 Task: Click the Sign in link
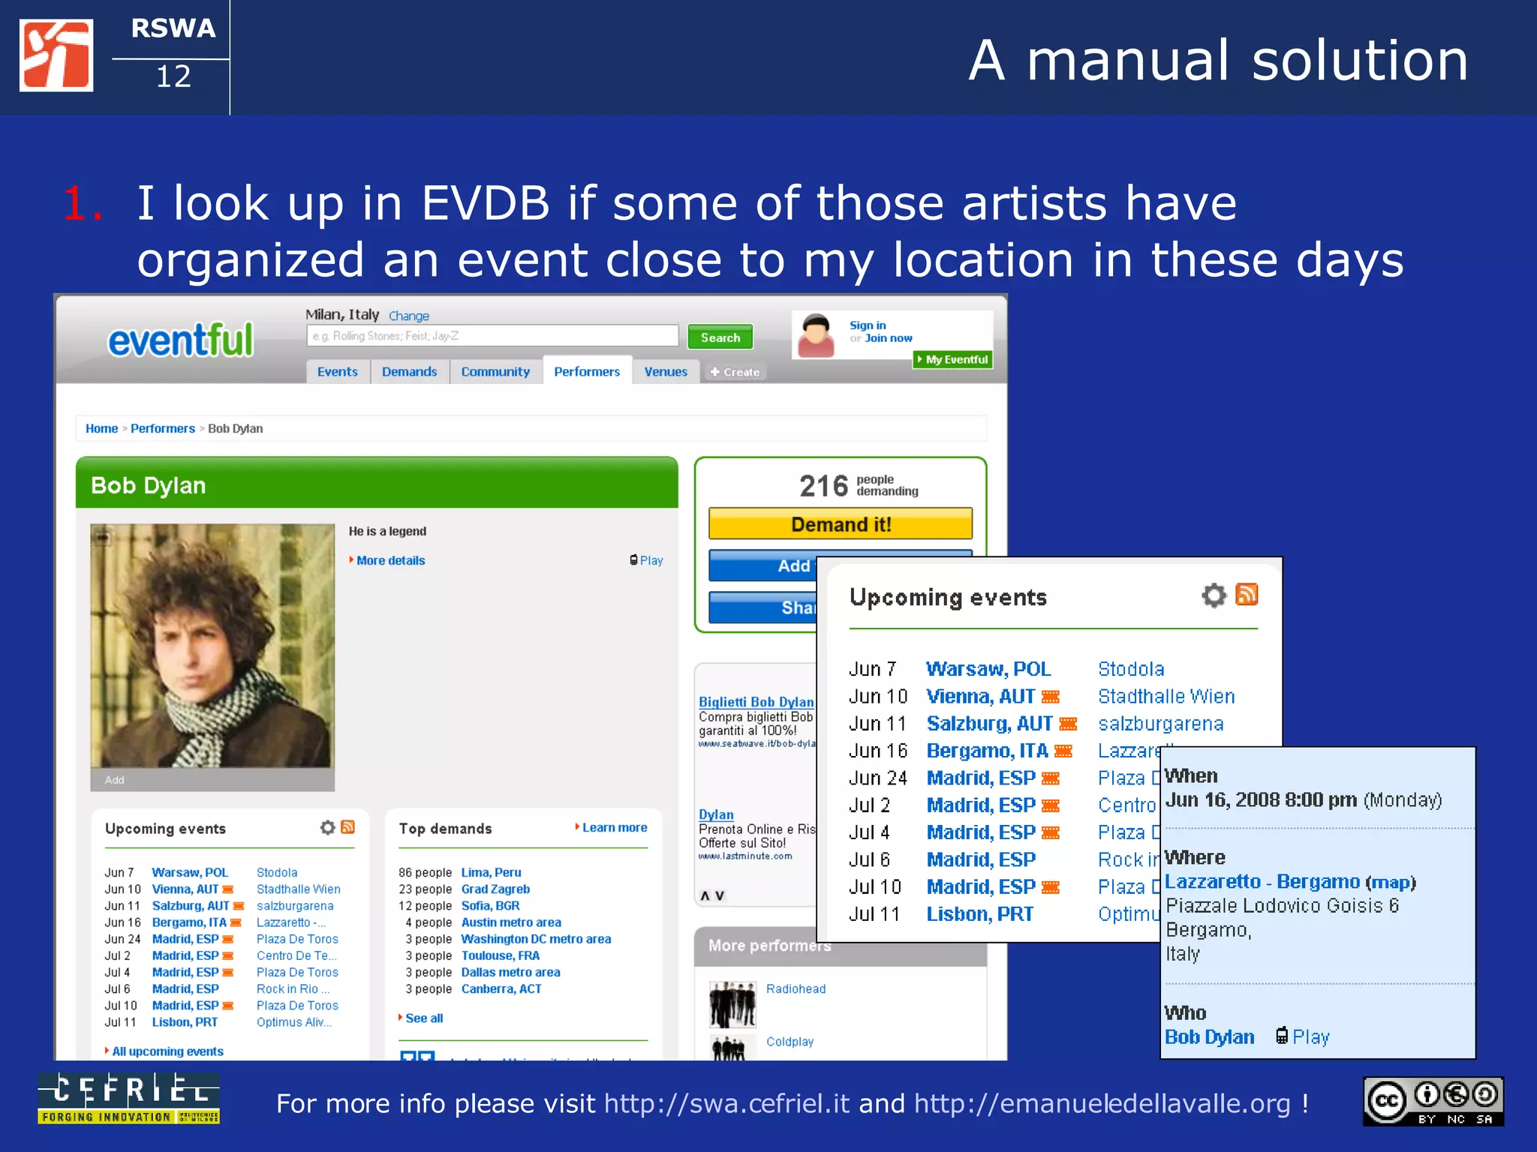pyautogui.click(x=868, y=325)
